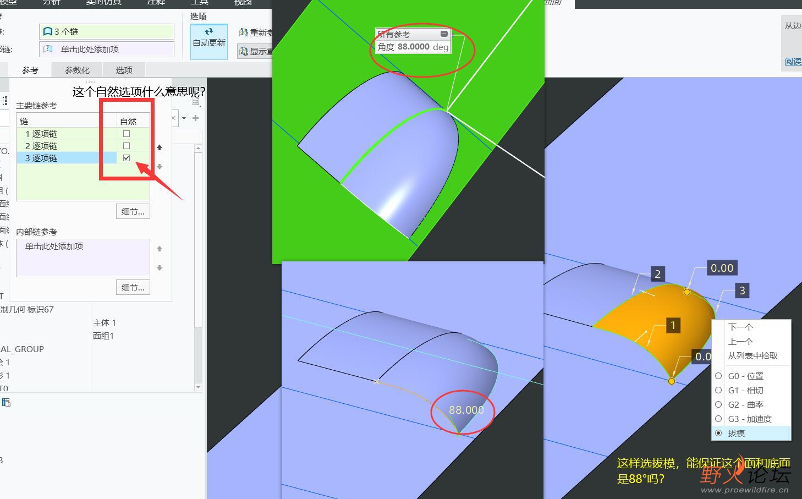
Task: Select chain label 1 in the viewport
Action: coord(673,325)
